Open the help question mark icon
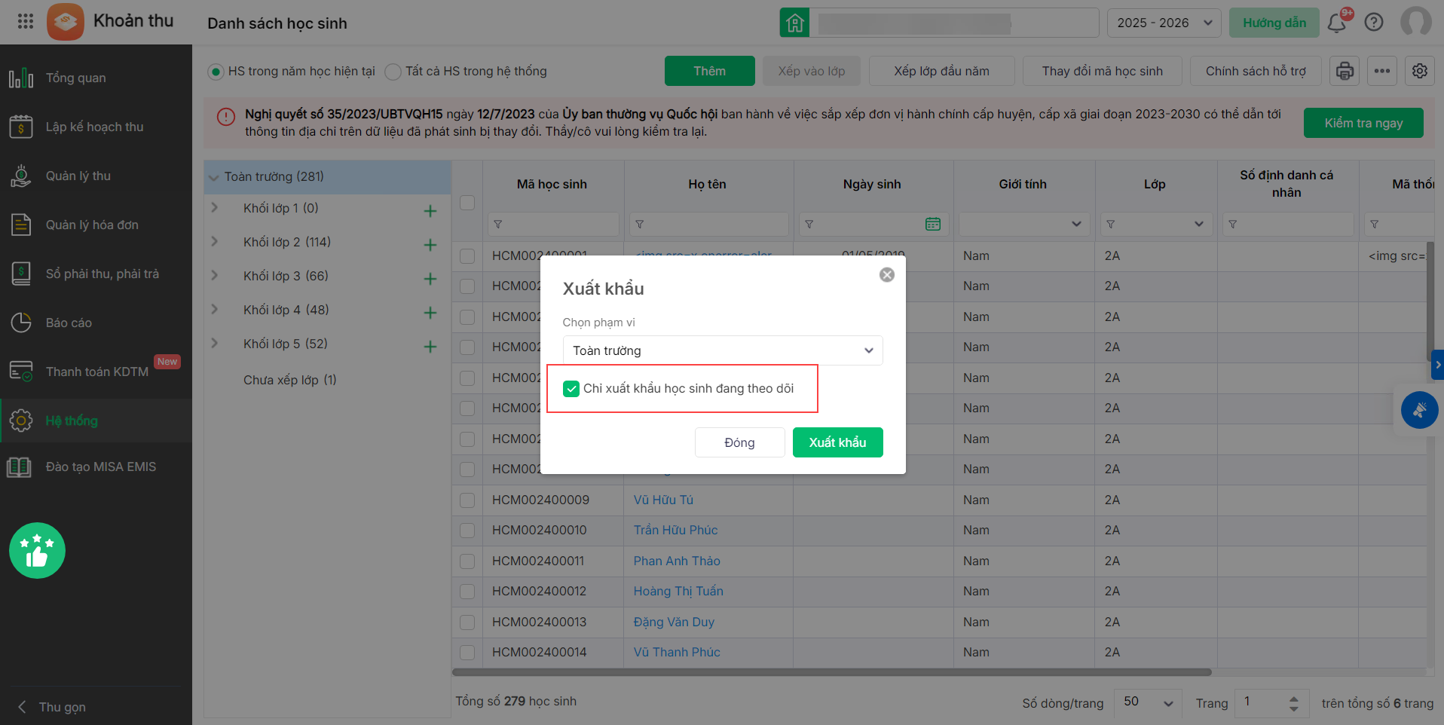This screenshot has width=1444, height=725. pos(1374,23)
